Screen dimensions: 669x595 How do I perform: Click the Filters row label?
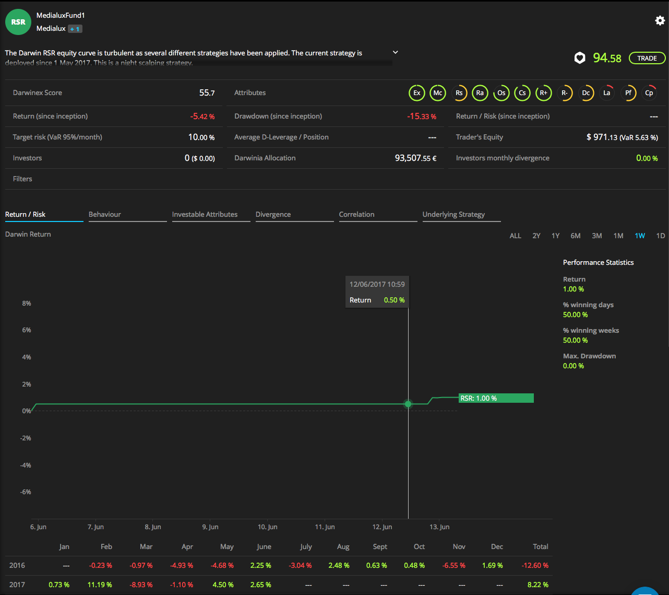(x=22, y=179)
